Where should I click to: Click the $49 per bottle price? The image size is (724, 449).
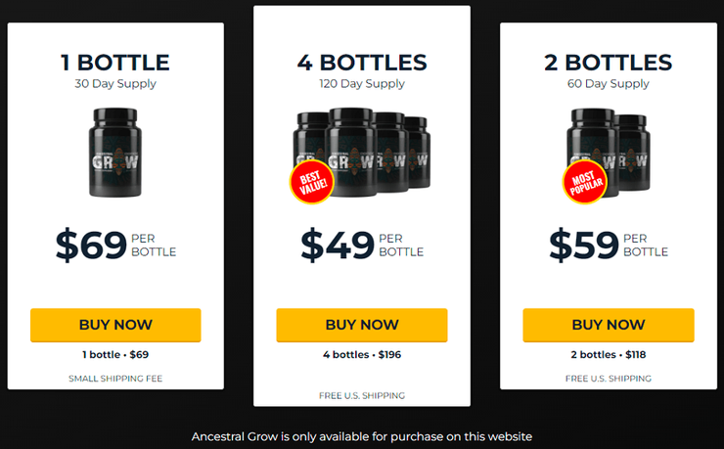tap(362, 246)
